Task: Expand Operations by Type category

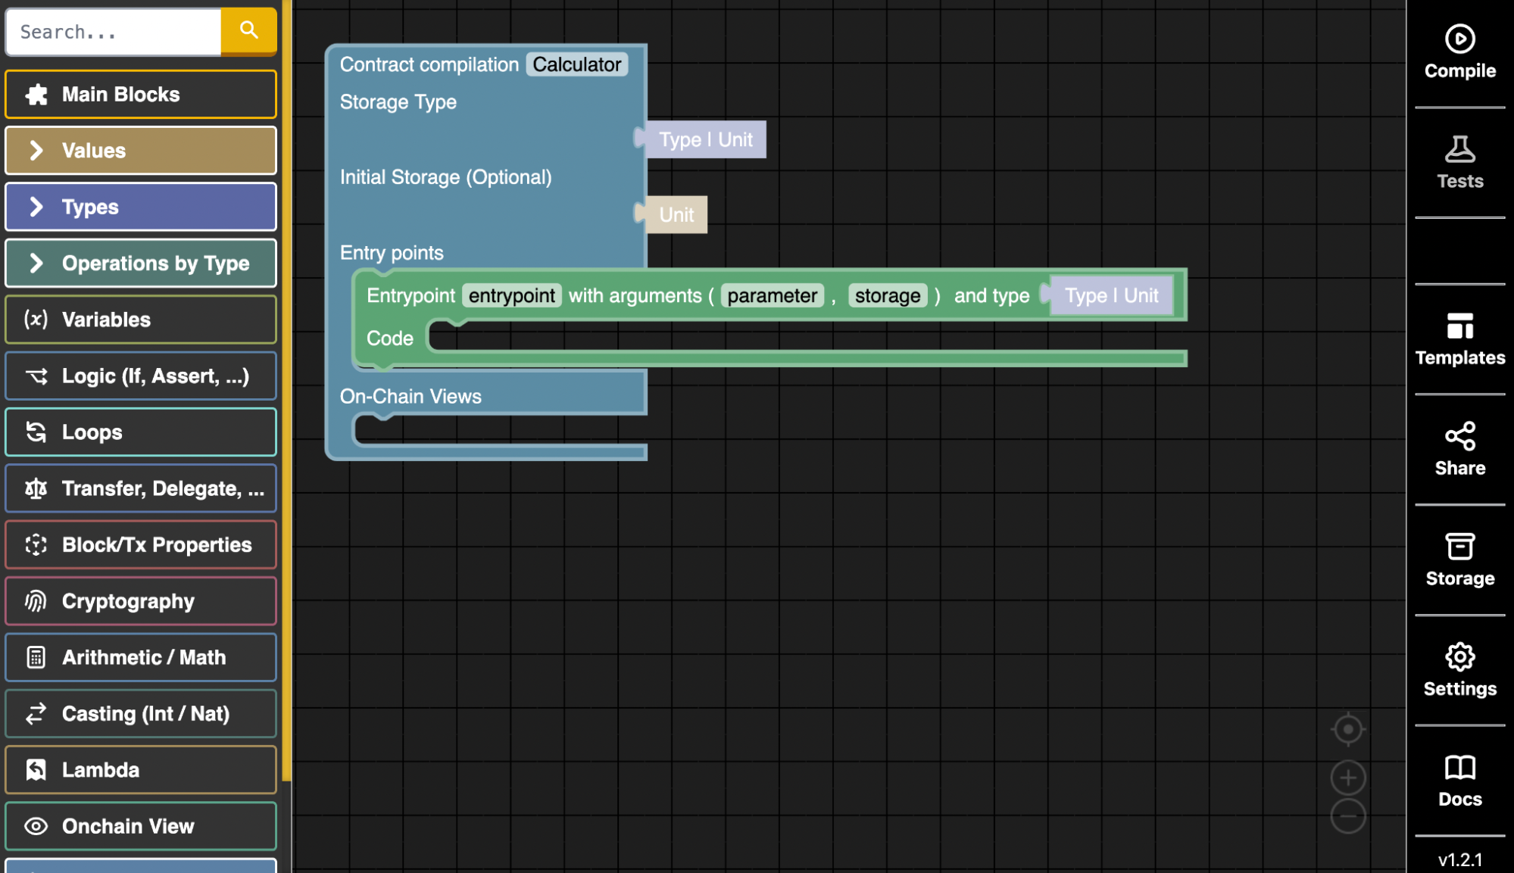Action: (141, 263)
